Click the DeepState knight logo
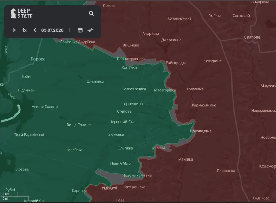The height and width of the screenshot is (203, 276). pos(14,13)
